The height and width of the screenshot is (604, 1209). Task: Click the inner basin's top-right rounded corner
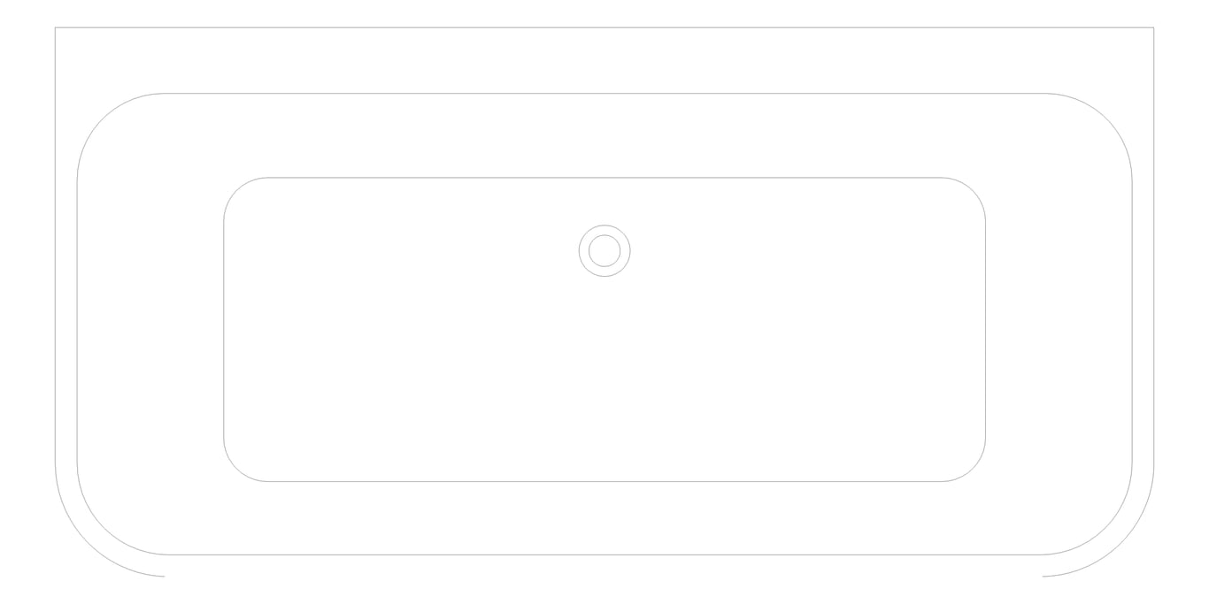[x=973, y=190]
